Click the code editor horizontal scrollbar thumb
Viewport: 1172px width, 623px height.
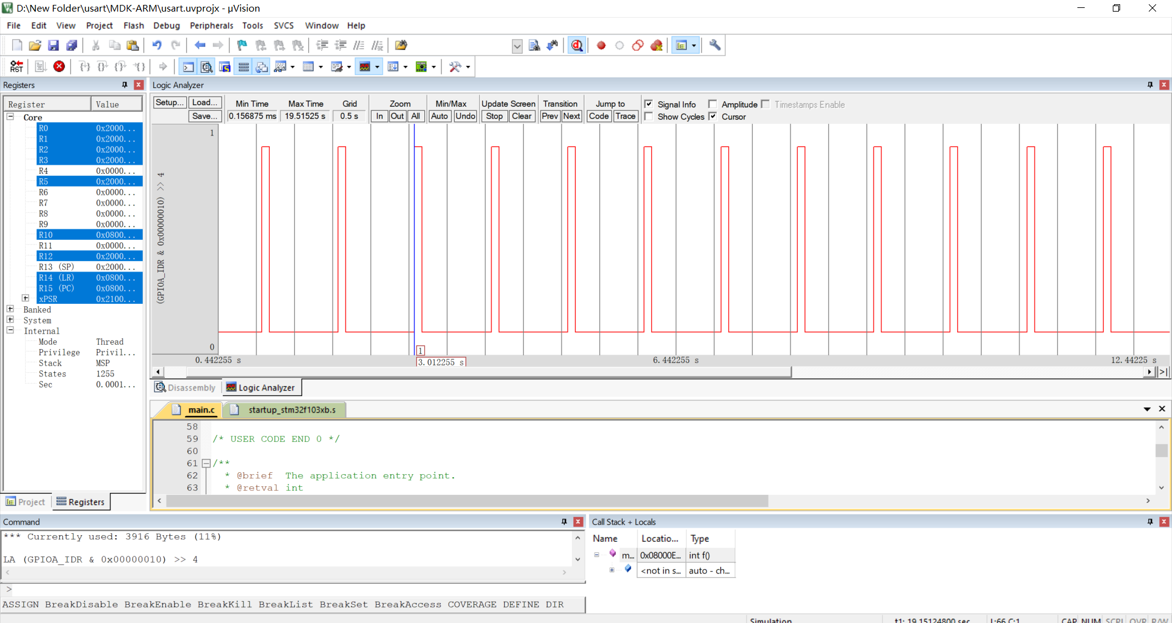pos(467,501)
